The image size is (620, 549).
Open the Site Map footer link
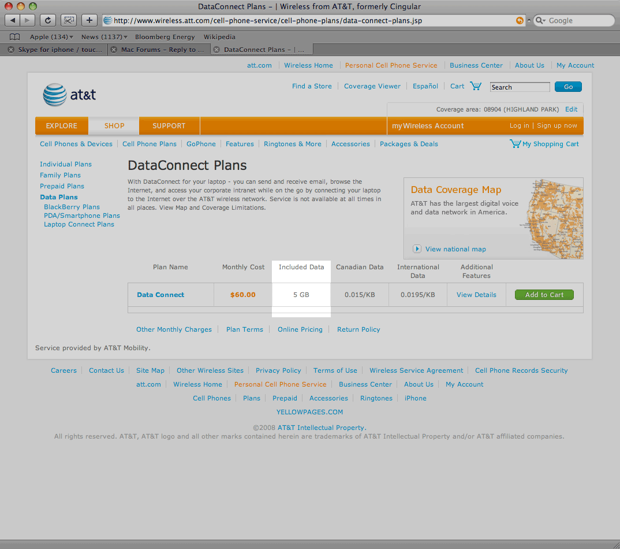(x=150, y=370)
